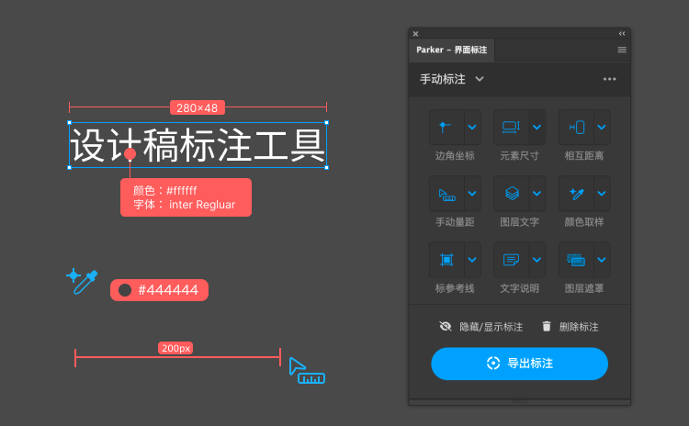Open the 手动标注 mode dropdown

point(452,79)
